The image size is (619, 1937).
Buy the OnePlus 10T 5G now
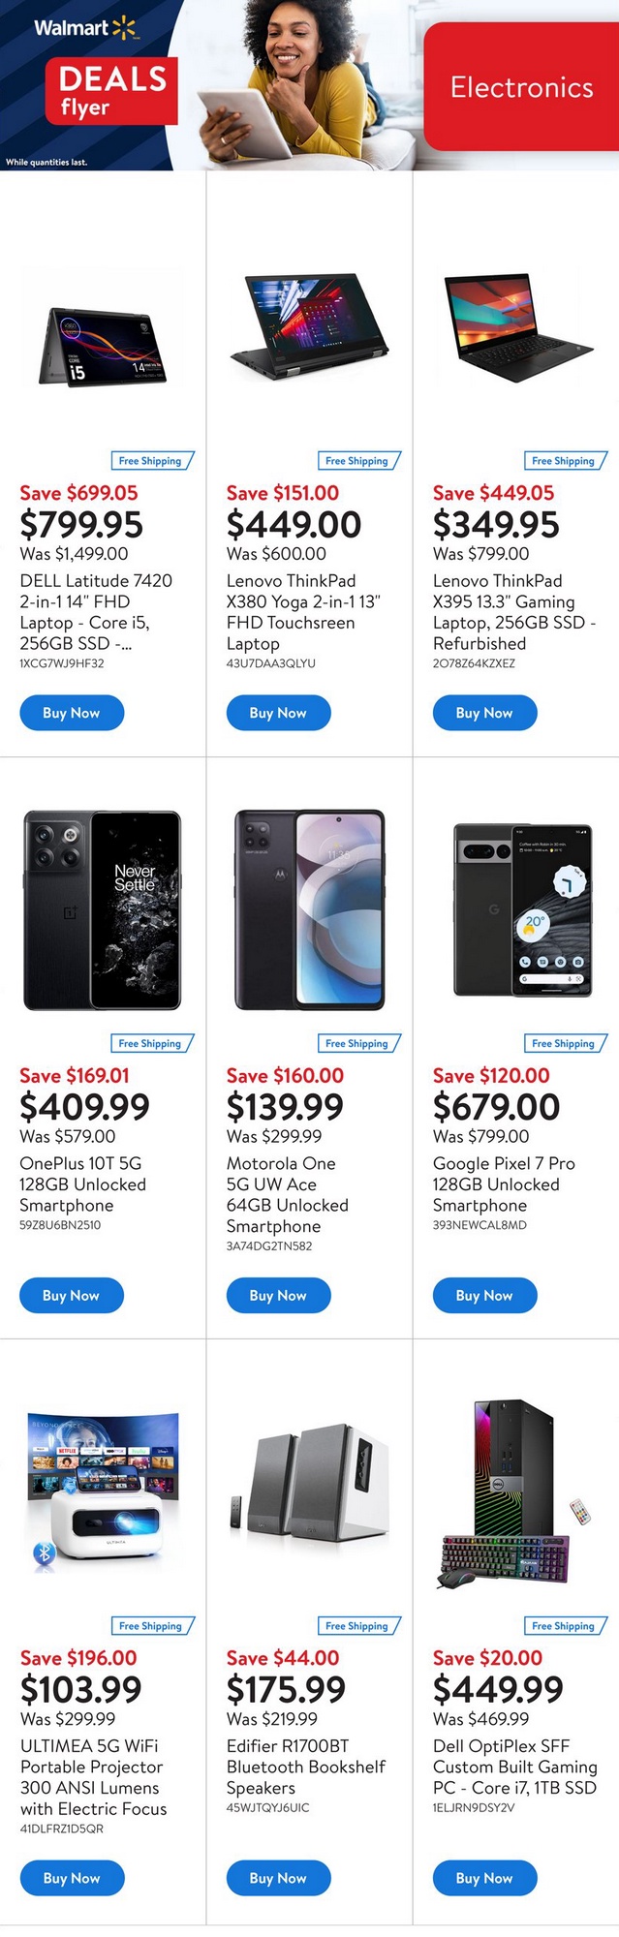(x=72, y=1295)
